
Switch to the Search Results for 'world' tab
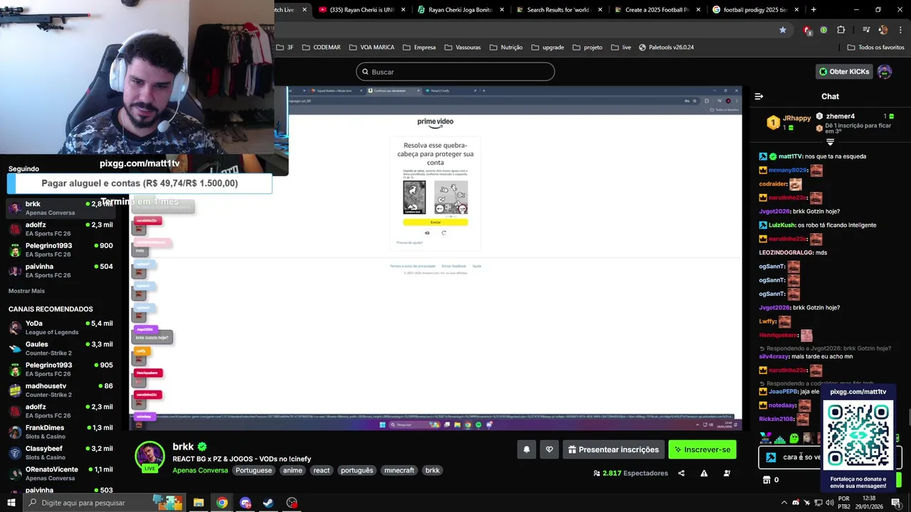(559, 10)
